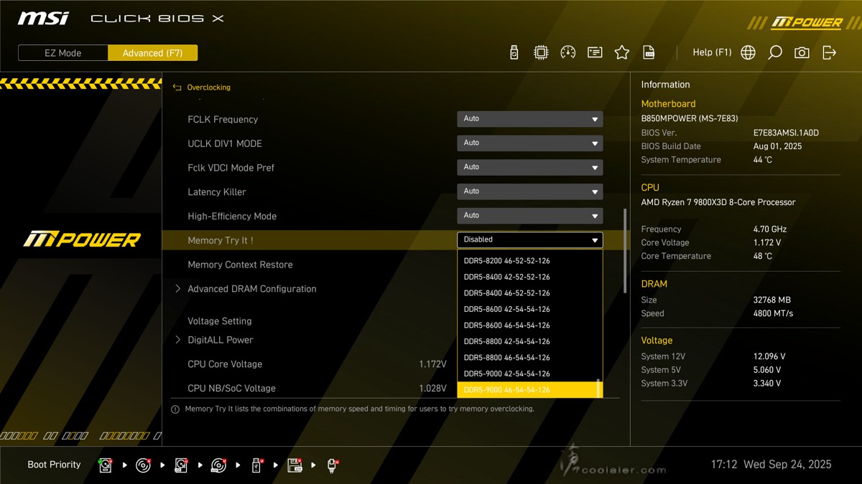This screenshot has width=862, height=484.
Task: Select the Memory Try It ! row label
Action: (x=221, y=240)
